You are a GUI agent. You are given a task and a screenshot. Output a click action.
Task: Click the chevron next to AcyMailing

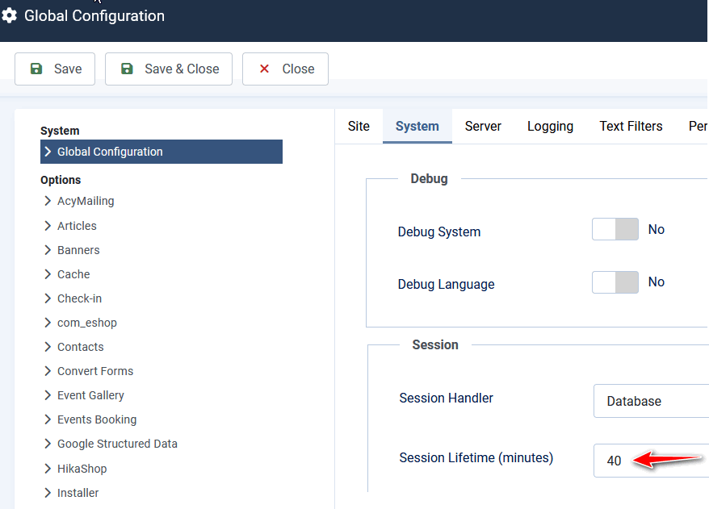pos(48,201)
